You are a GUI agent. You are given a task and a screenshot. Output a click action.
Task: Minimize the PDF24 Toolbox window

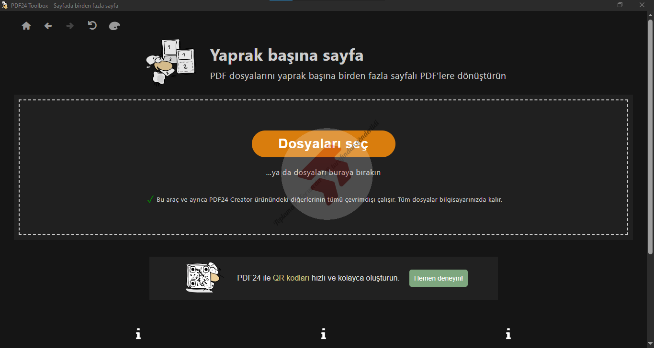[598, 5]
